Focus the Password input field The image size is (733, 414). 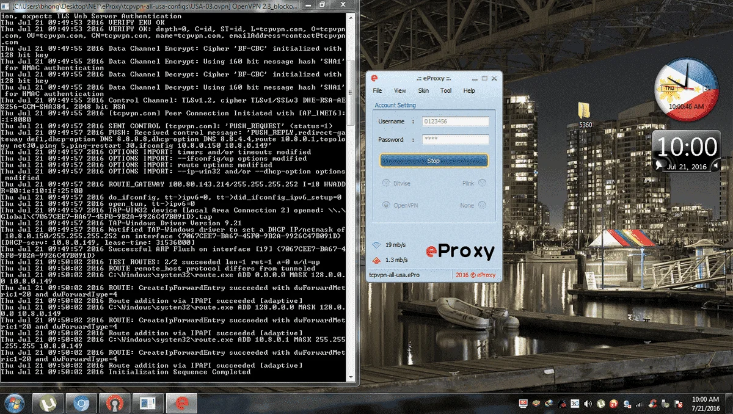pos(455,140)
